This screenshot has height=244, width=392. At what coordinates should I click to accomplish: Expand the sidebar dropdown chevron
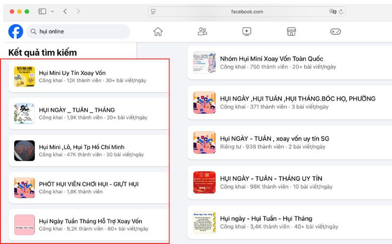(x=52, y=11)
